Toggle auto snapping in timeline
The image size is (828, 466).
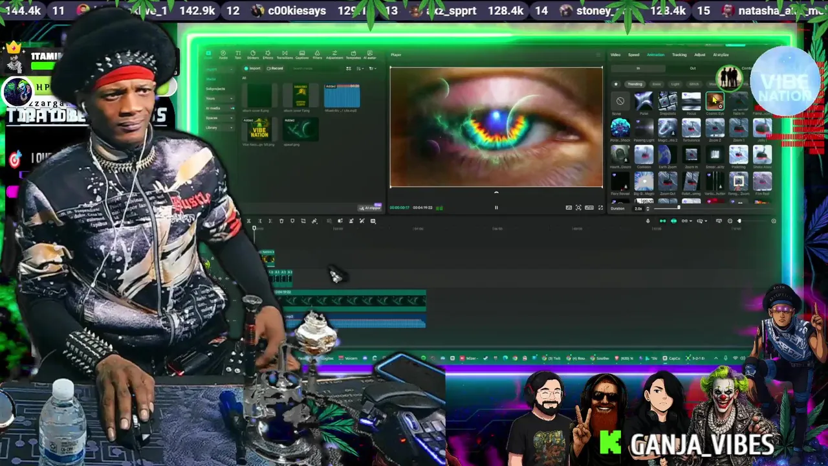(673, 221)
